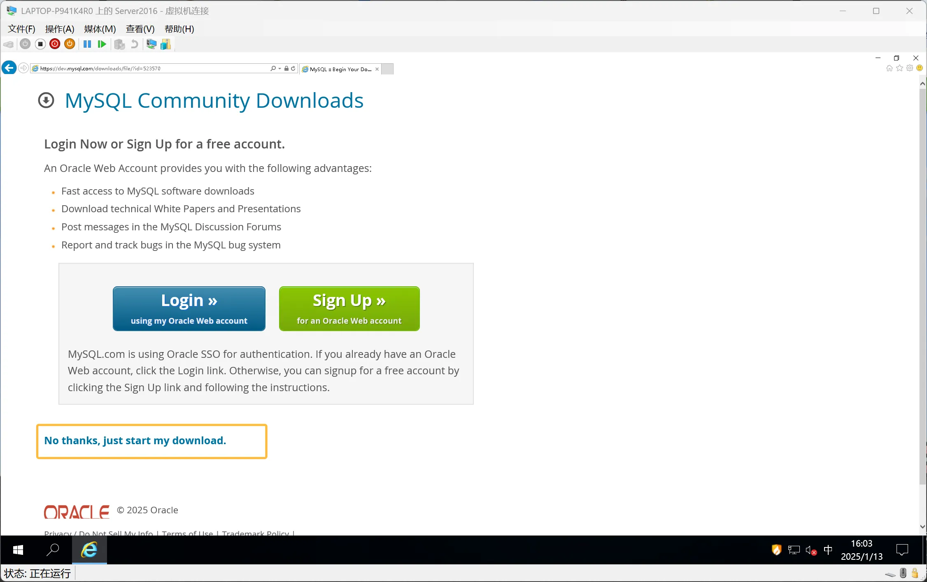The image size is (927, 582).
Task: Click the text "Fast access to MySQL software downloads"
Action: pos(158,191)
